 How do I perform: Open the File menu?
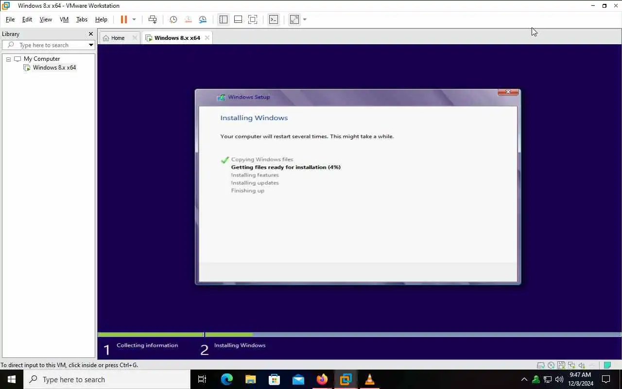10,19
